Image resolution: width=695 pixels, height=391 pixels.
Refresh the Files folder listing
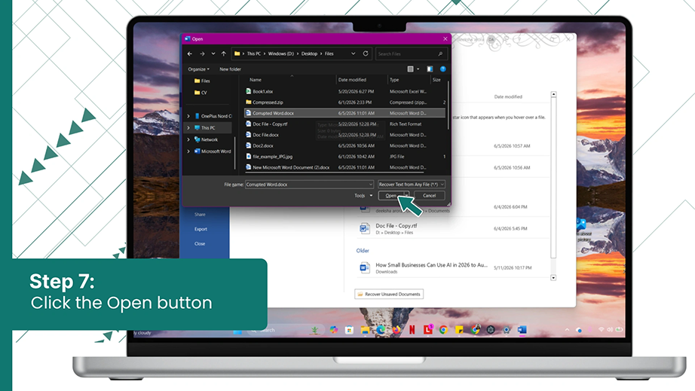tap(366, 53)
